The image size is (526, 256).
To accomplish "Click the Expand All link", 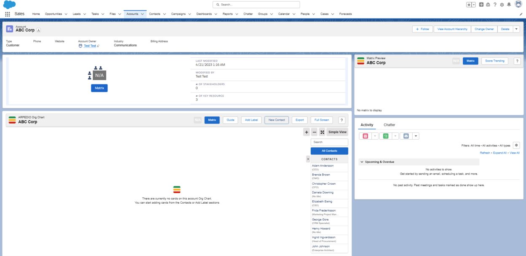I will [x=500, y=153].
